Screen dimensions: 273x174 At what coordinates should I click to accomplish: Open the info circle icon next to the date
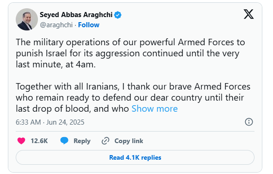pyautogui.click(x=249, y=122)
